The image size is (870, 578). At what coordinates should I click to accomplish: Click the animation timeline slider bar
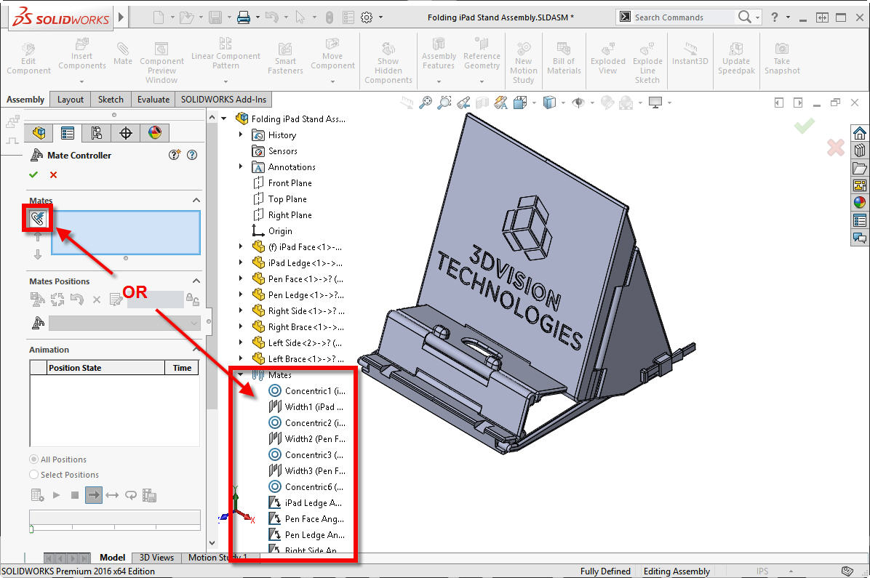[114, 517]
